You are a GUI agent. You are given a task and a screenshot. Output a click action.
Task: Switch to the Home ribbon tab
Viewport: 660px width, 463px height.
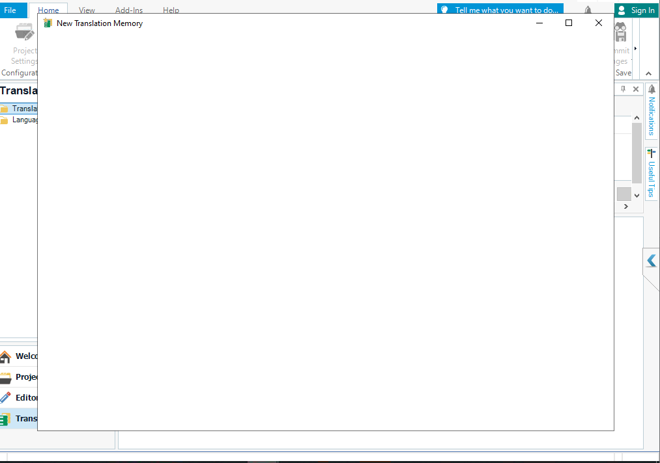click(48, 10)
